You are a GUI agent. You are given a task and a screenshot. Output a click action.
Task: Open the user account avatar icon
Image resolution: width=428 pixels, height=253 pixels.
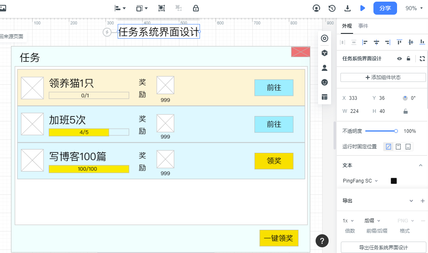[x=316, y=8]
